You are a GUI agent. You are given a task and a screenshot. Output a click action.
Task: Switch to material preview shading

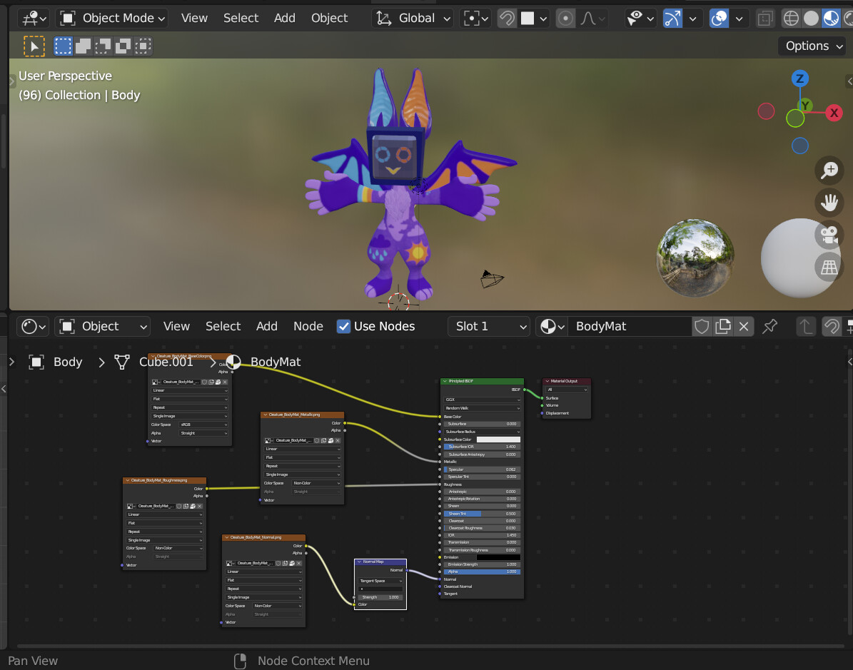(x=832, y=19)
